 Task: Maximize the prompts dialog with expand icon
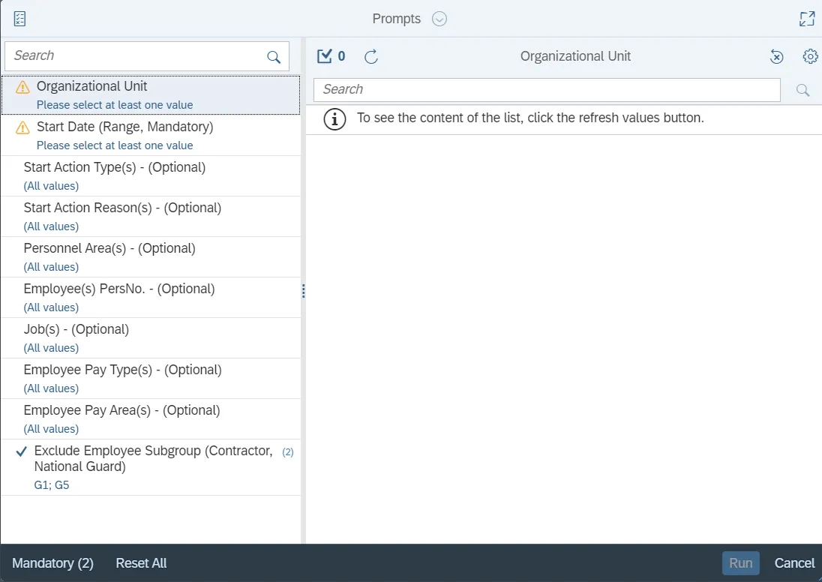[x=807, y=19]
